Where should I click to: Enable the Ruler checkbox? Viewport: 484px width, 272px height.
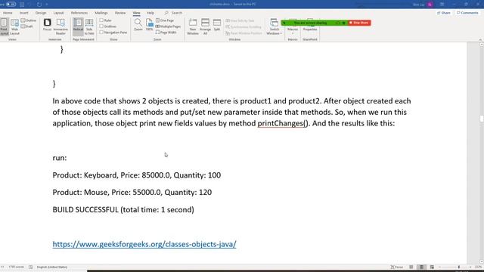tap(101, 20)
